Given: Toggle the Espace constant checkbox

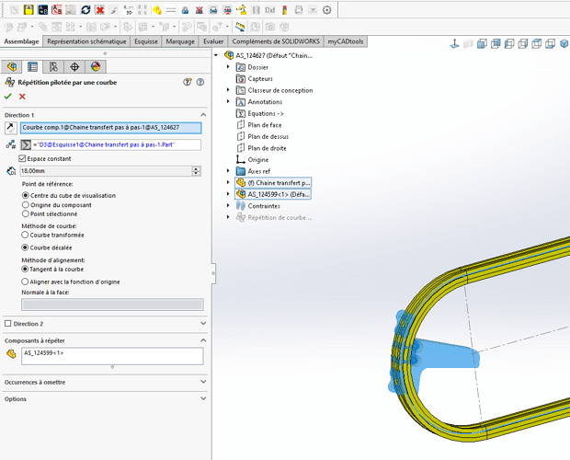Looking at the screenshot, I should point(22,158).
